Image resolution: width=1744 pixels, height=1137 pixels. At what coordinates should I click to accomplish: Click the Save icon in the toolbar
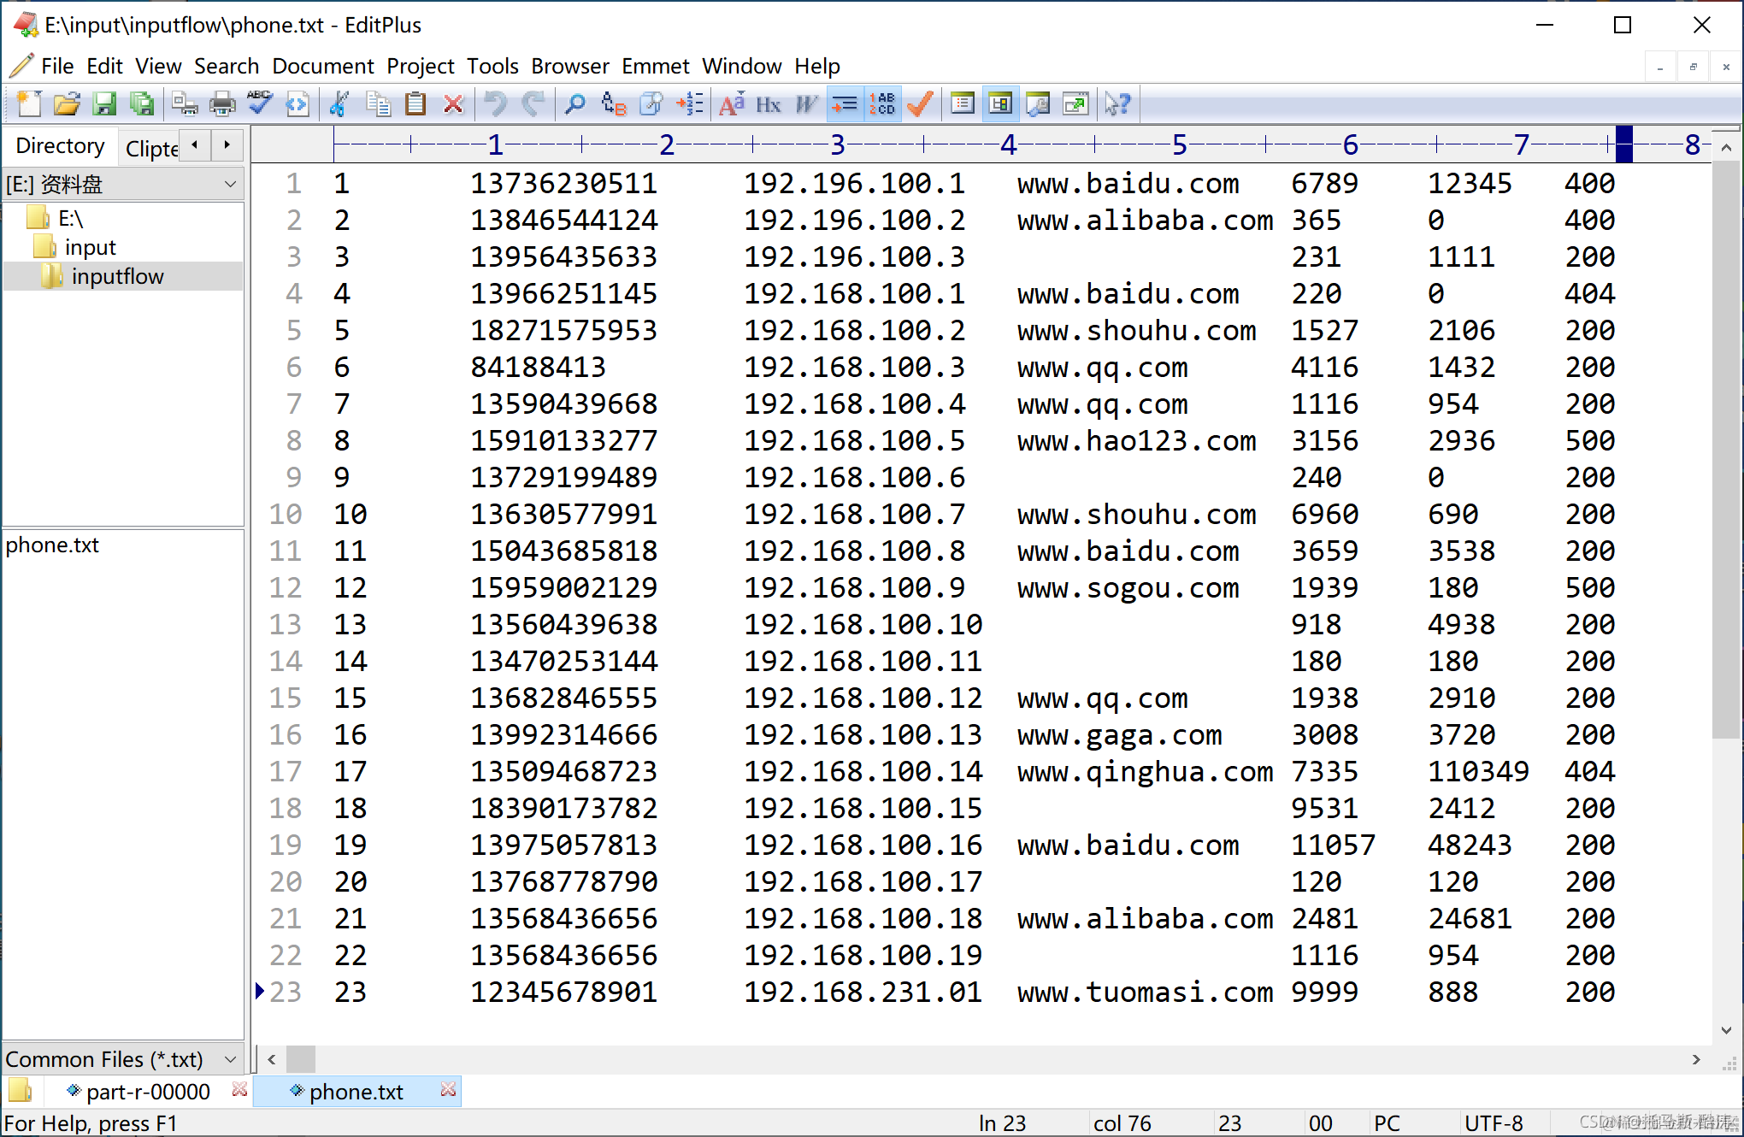click(x=104, y=104)
